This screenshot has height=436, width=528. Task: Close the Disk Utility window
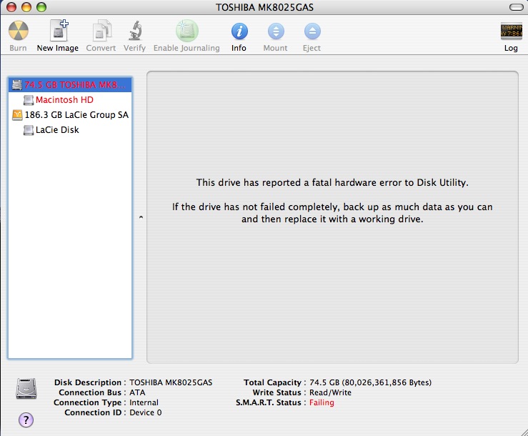tap(11, 7)
